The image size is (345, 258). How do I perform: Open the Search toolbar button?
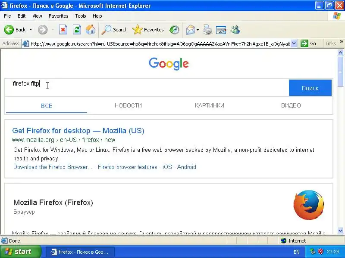click(x=114, y=30)
